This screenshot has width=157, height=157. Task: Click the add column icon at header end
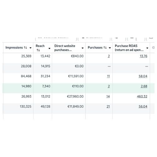(153, 48)
